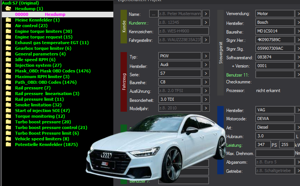Open the arrow next to Typ PKW

(x=206, y=56)
